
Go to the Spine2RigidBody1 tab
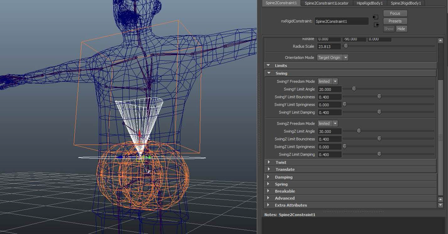tap(406, 3)
